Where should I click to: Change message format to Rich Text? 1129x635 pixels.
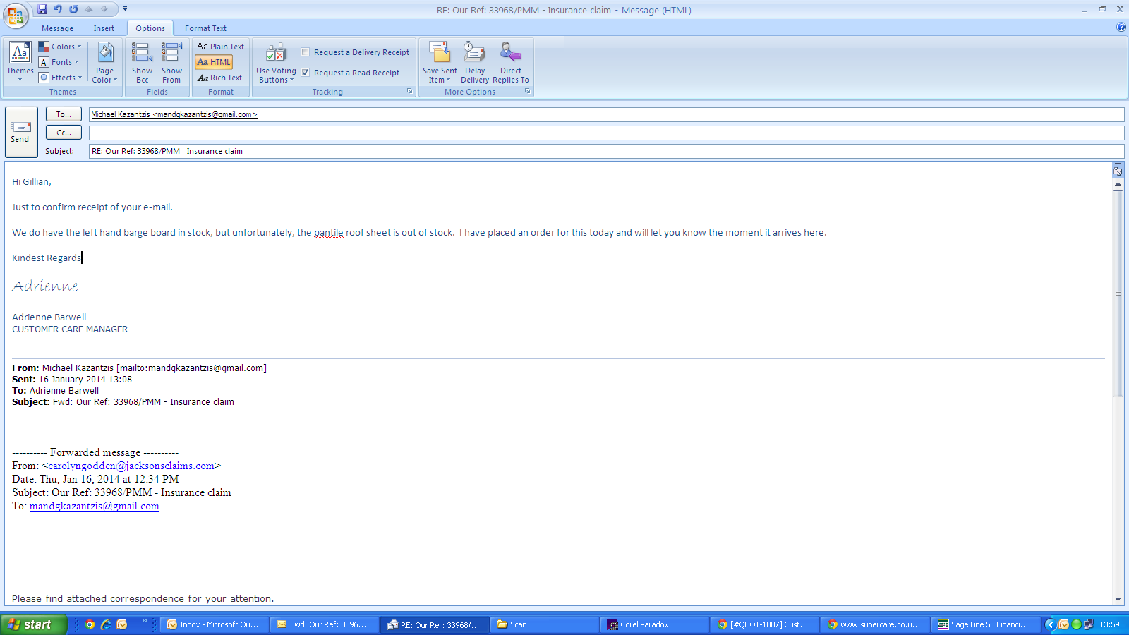tap(219, 78)
